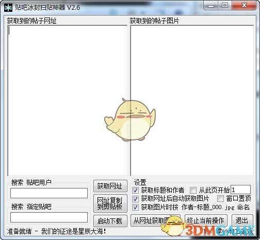Minimize the window
Screen dimensions: 260x240
click(211, 6)
